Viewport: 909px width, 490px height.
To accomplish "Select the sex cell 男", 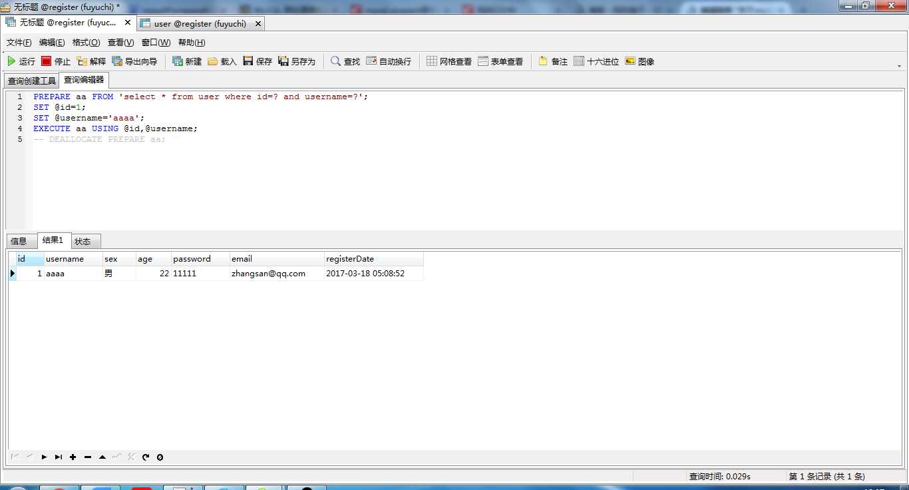I will tap(119, 274).
